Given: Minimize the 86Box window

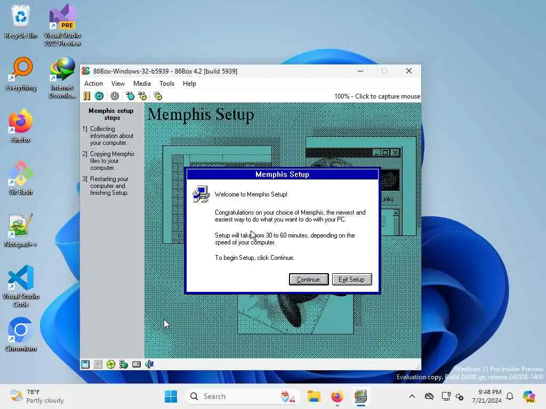Looking at the screenshot, I should pyautogui.click(x=361, y=71).
